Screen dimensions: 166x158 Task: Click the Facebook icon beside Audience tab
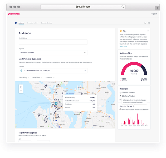[x=16, y=23]
